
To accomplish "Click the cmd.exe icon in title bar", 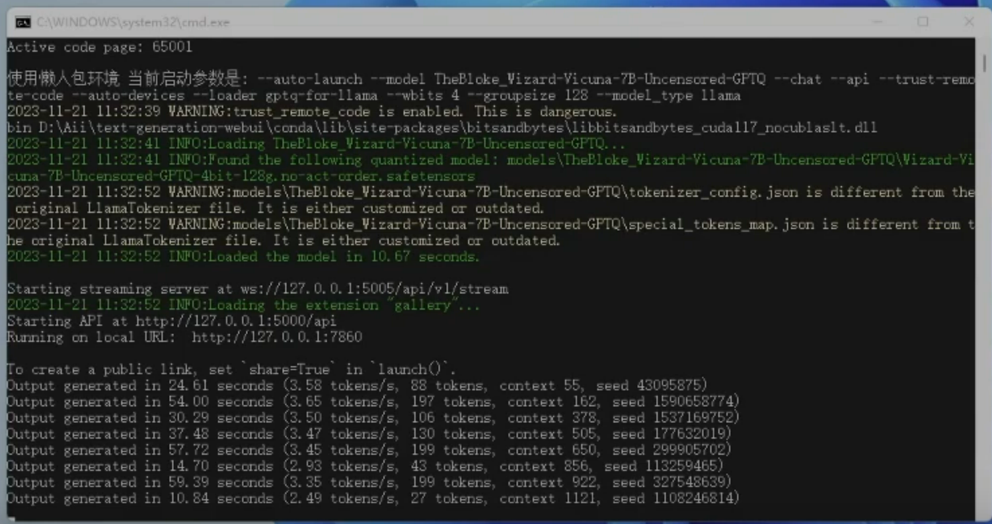I will pyautogui.click(x=24, y=22).
